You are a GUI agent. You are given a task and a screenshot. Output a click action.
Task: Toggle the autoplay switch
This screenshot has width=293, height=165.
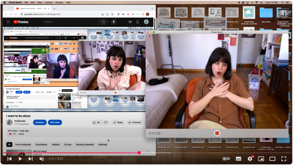[226, 159]
